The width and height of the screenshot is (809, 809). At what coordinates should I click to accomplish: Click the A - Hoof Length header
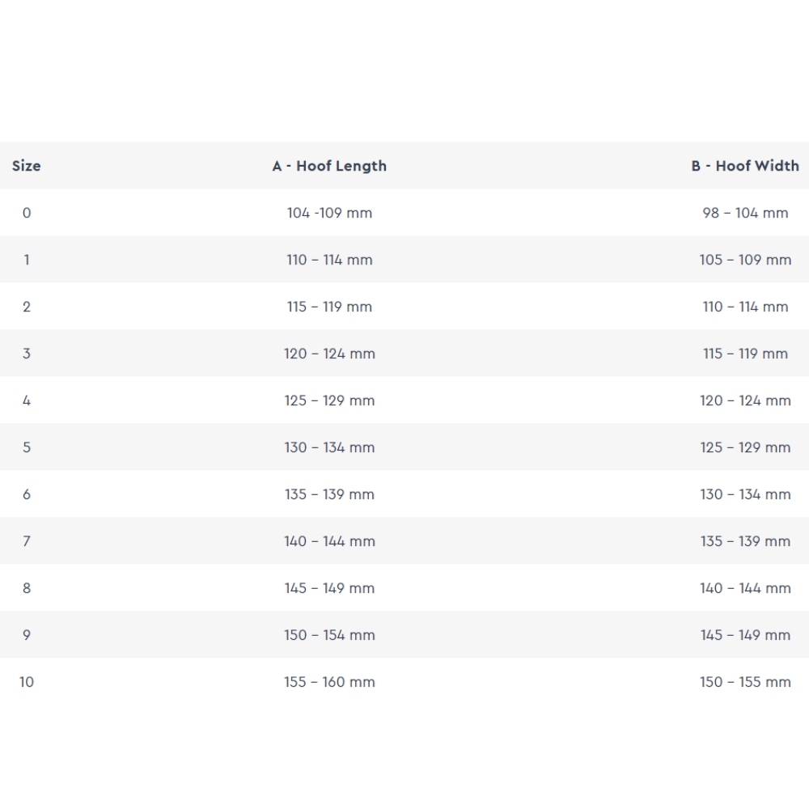329,166
